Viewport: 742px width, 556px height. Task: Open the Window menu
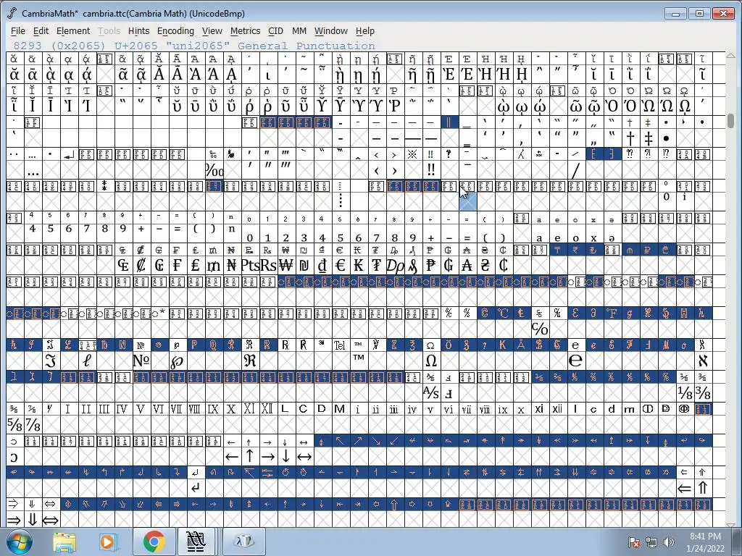click(330, 30)
